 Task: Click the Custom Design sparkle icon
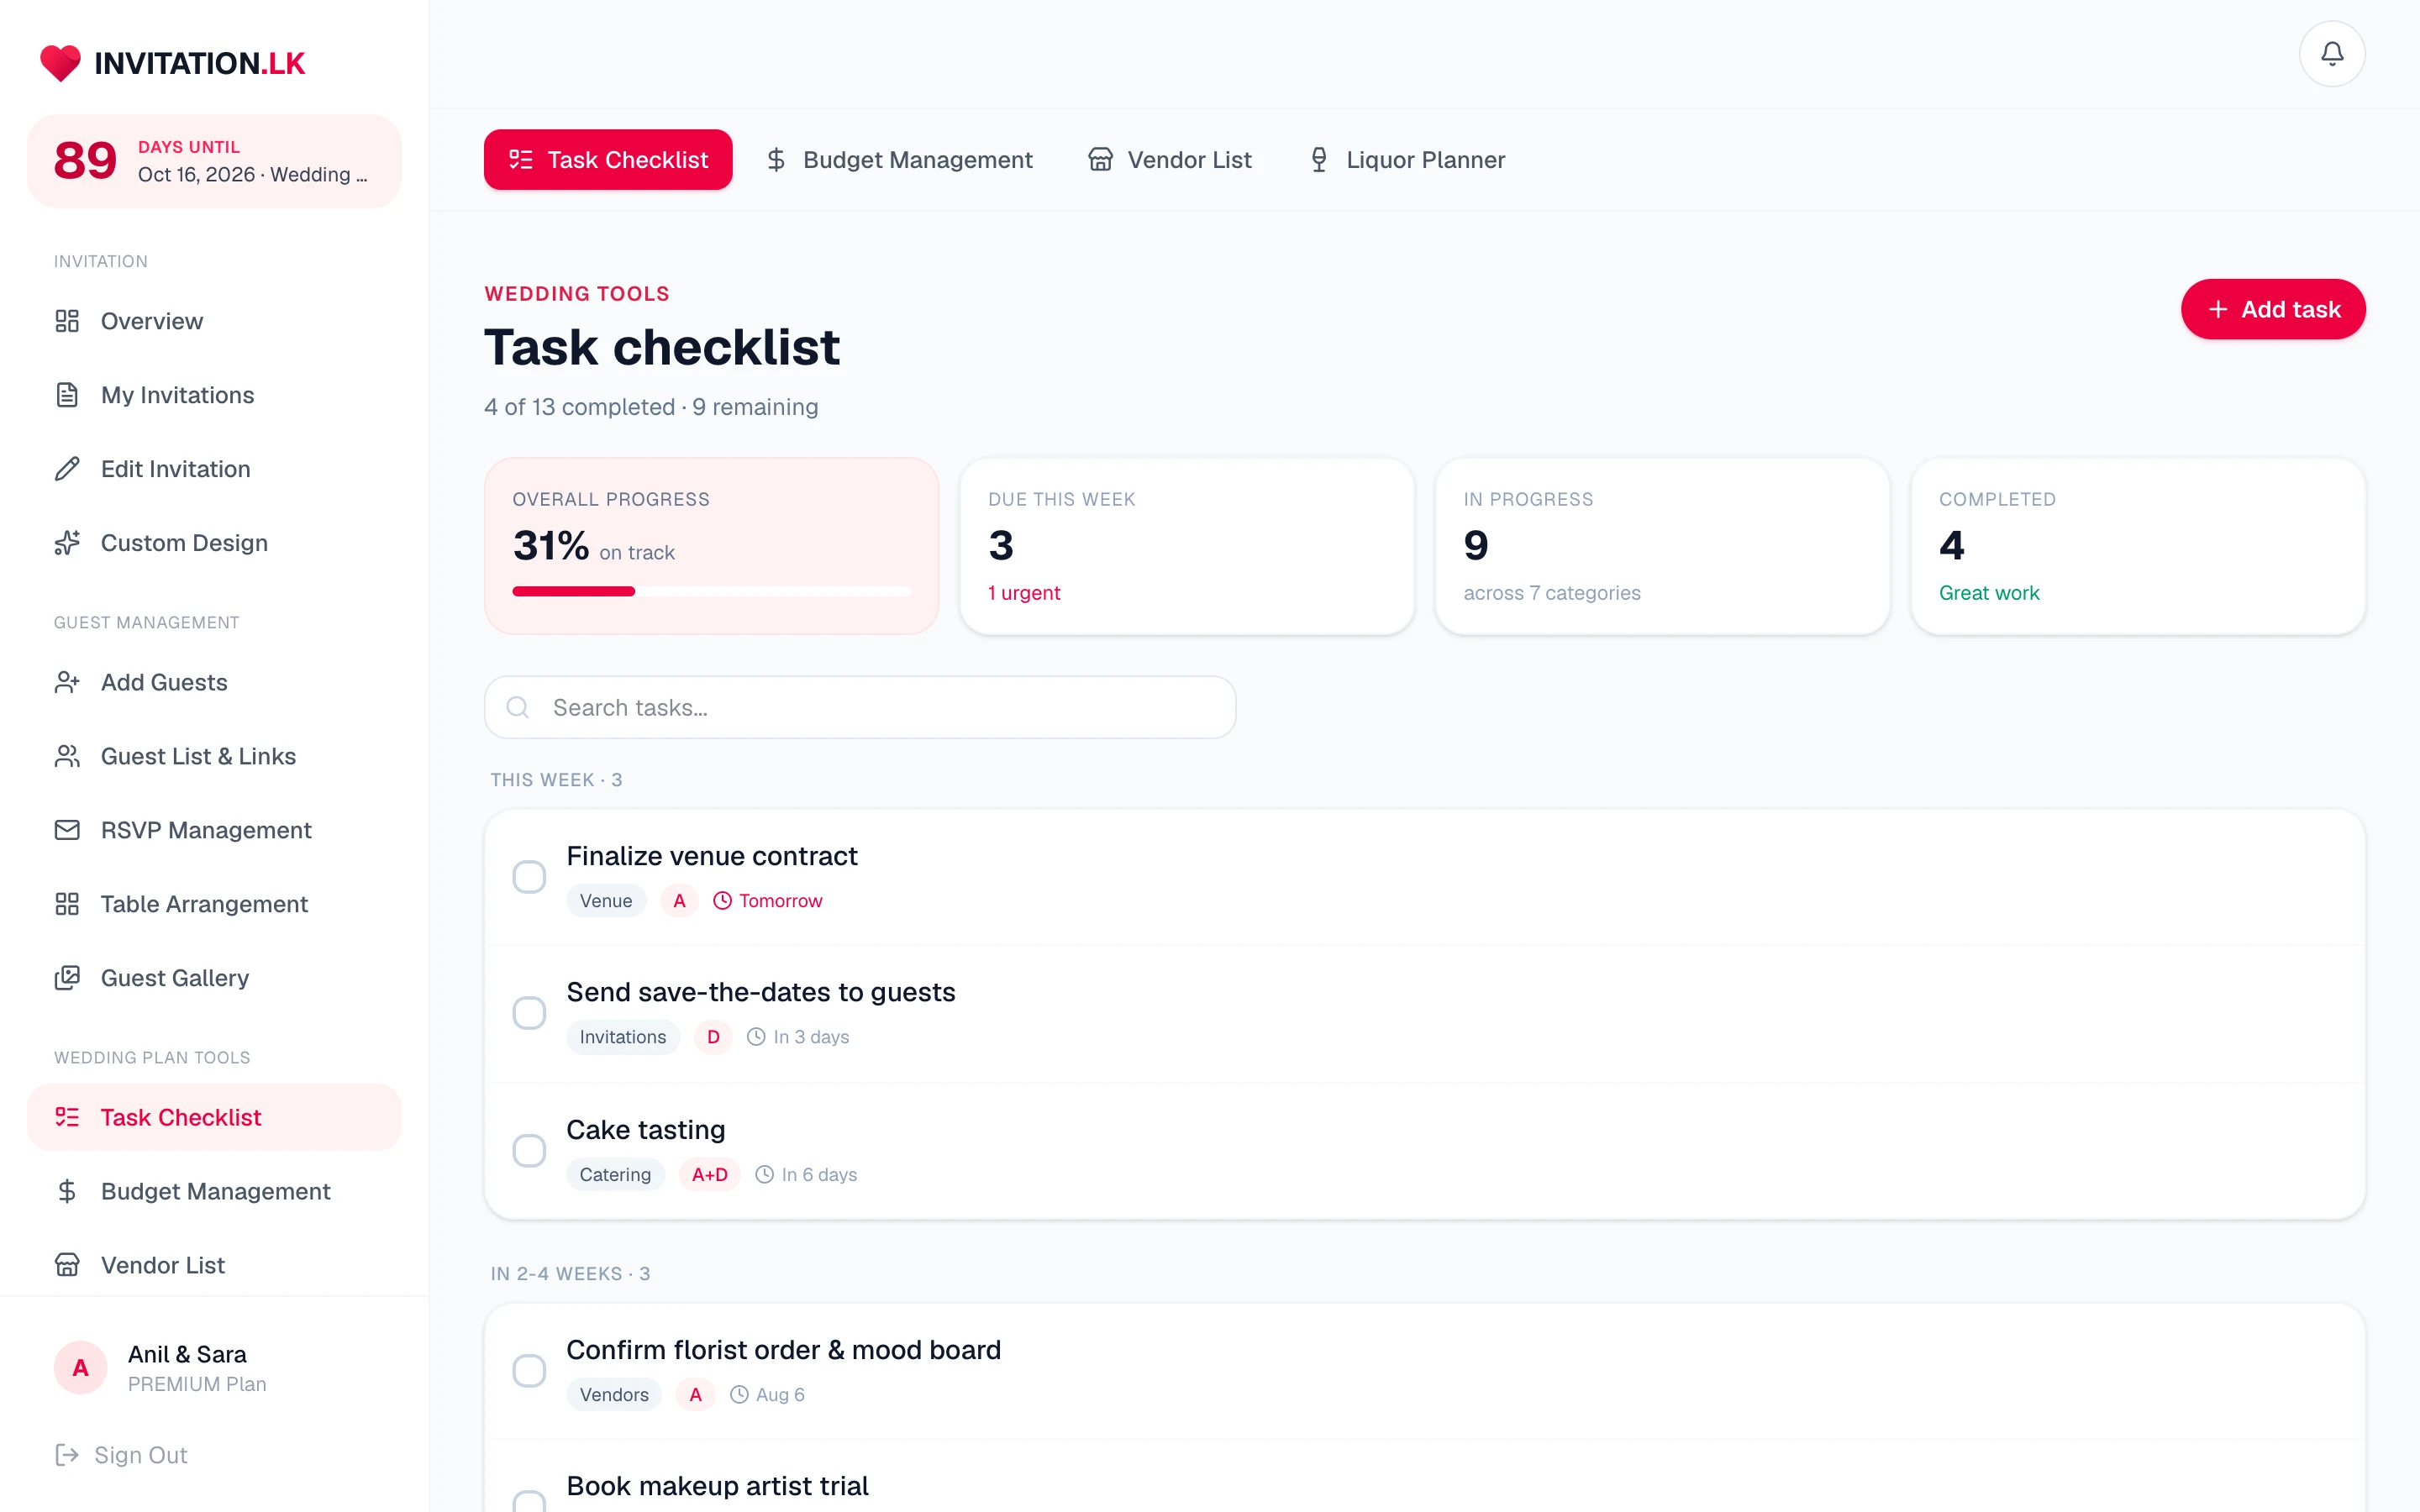click(67, 543)
